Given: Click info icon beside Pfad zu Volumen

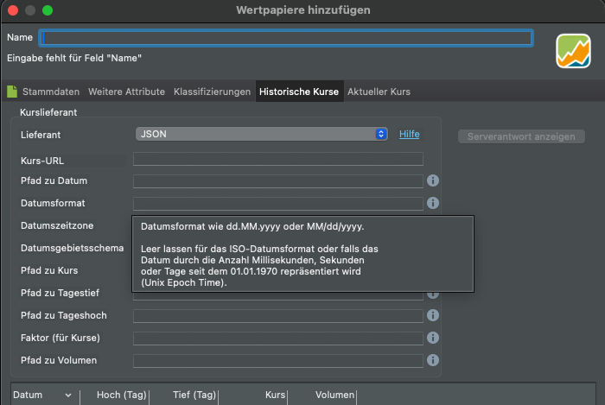Looking at the screenshot, I should (x=433, y=361).
